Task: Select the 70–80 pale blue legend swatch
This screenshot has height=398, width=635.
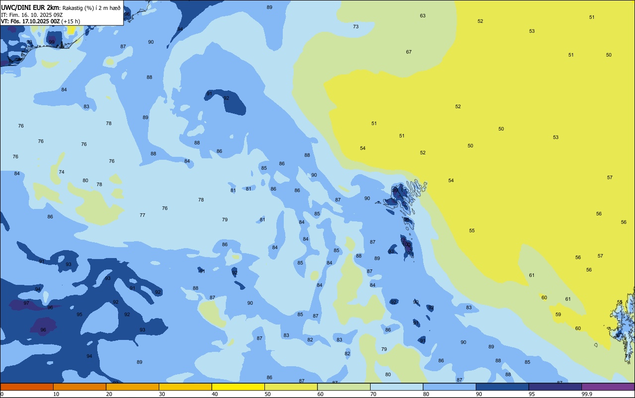Action: (x=396, y=387)
